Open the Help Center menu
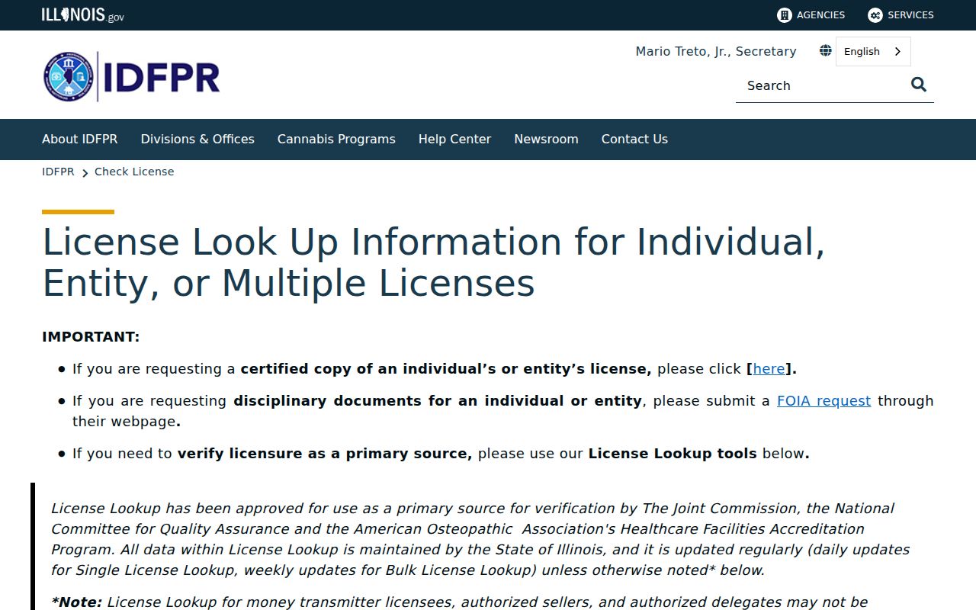Viewport: 976px width, 610px height. pyautogui.click(x=454, y=139)
